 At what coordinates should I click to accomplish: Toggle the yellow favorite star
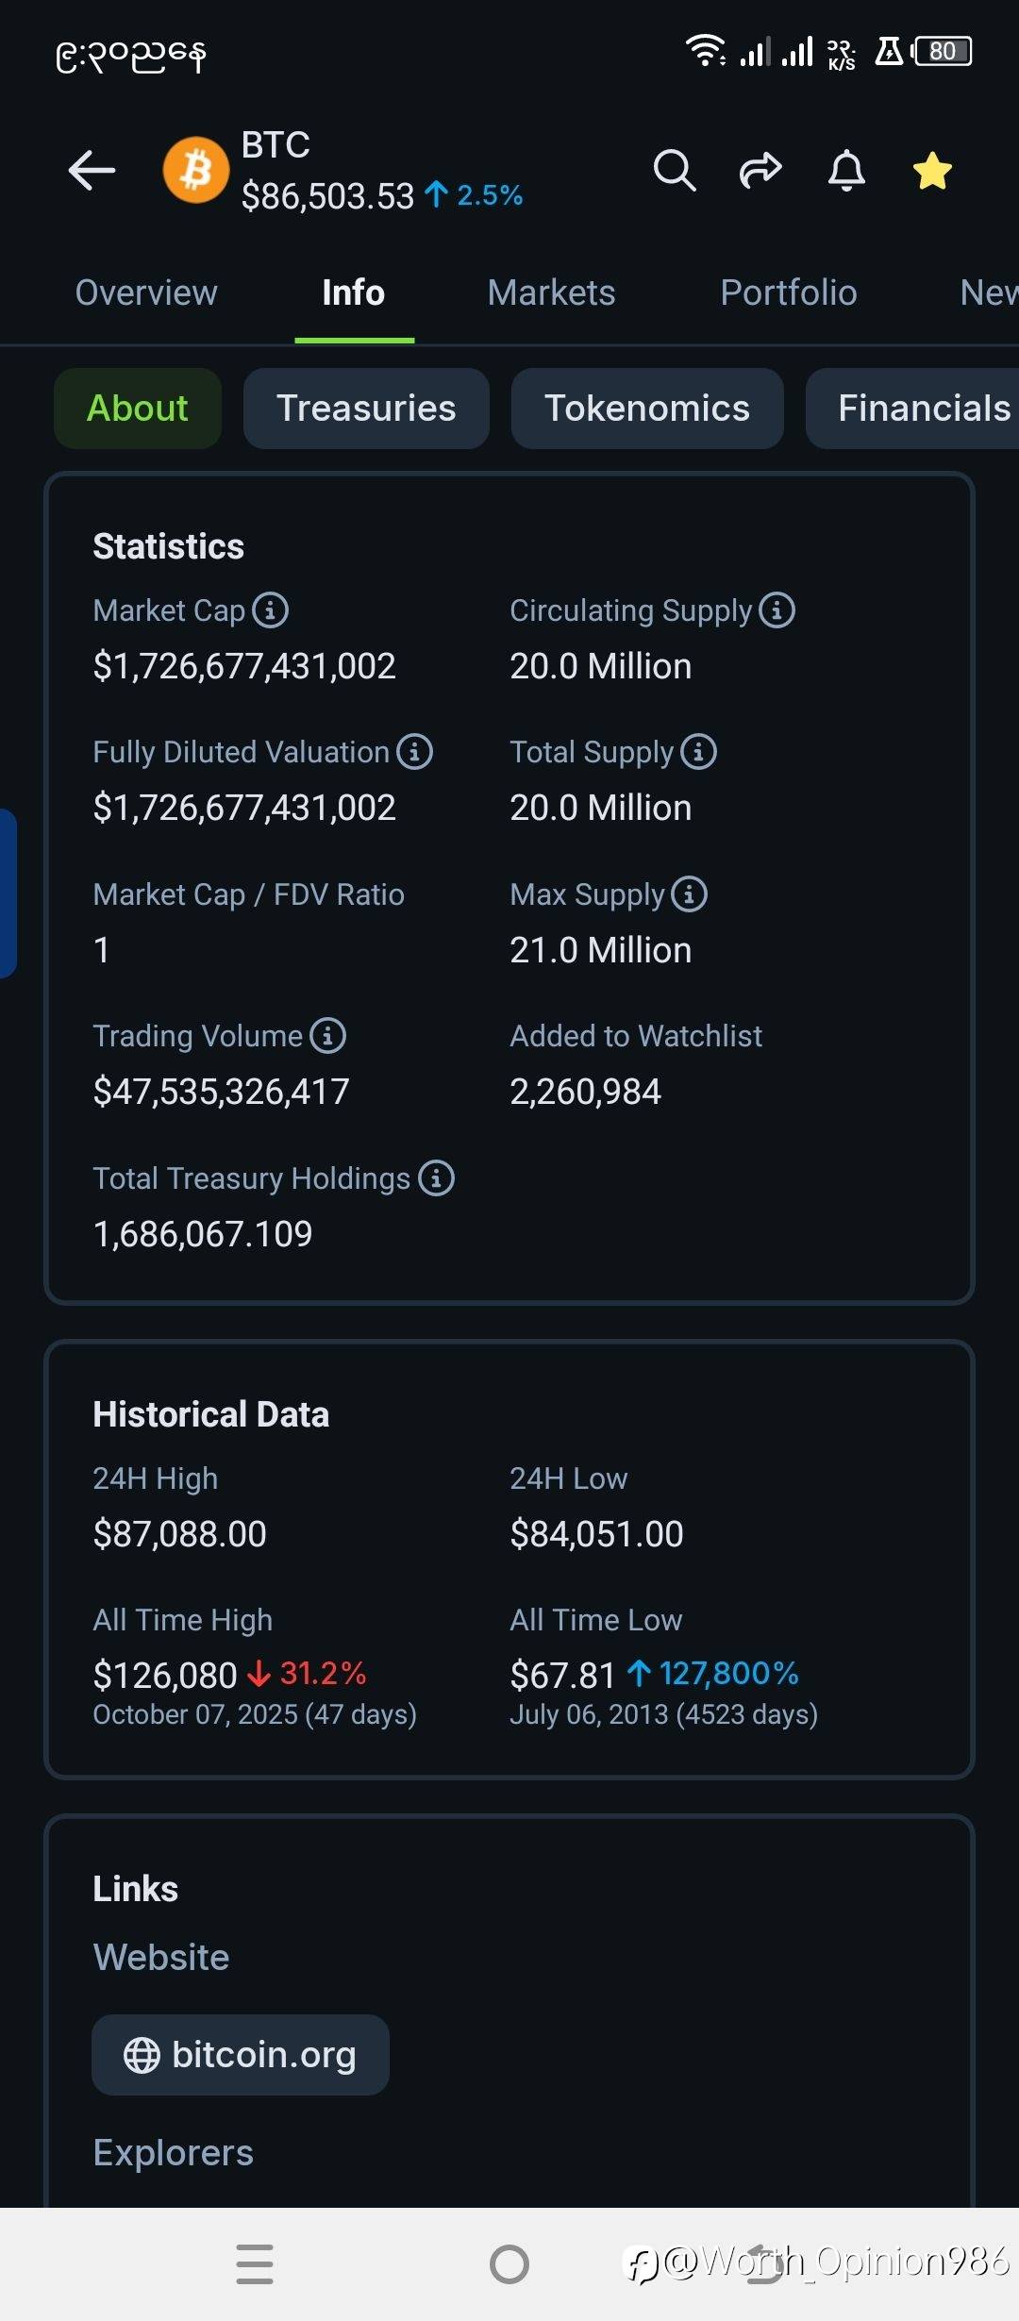[x=932, y=171]
